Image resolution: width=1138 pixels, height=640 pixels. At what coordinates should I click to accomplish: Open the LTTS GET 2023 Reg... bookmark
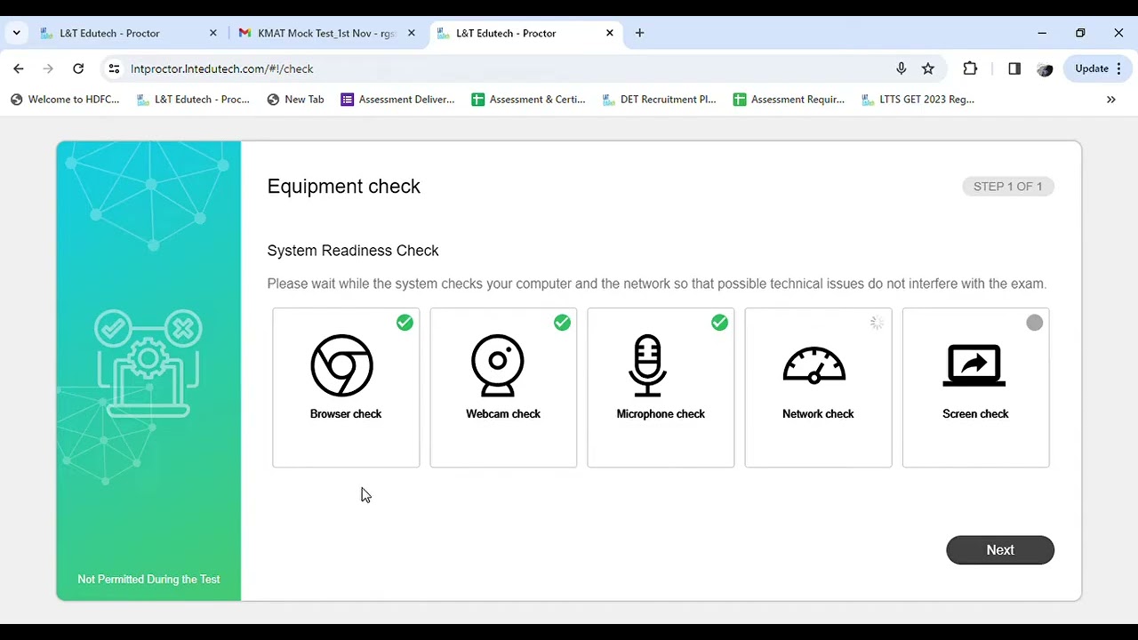pyautogui.click(x=918, y=100)
